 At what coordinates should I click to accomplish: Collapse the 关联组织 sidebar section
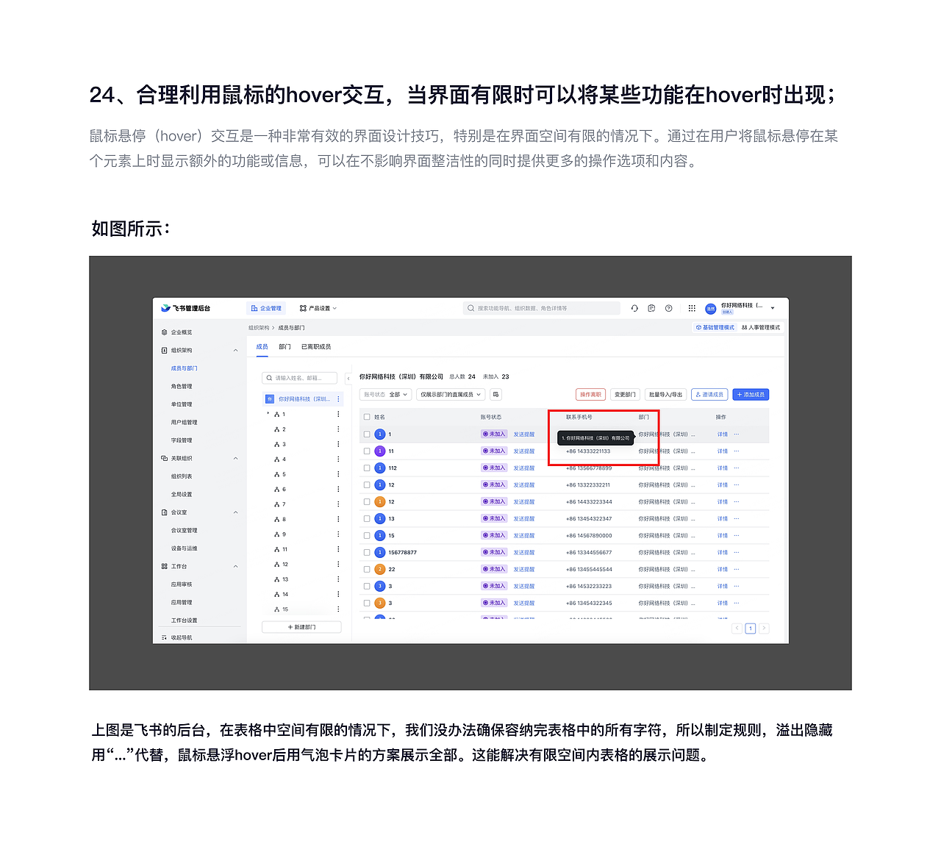point(235,459)
